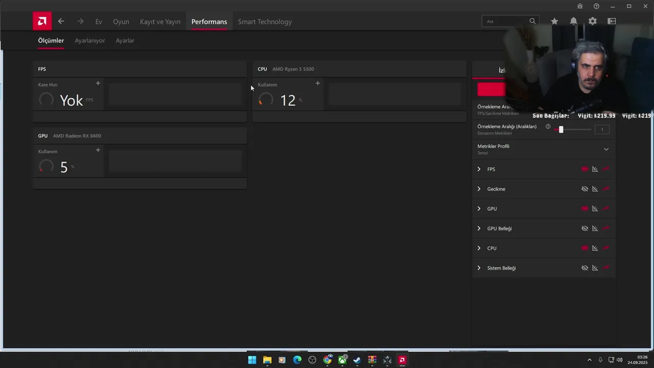Open Steam from the taskbar
This screenshot has height=368, width=654.
357,360
